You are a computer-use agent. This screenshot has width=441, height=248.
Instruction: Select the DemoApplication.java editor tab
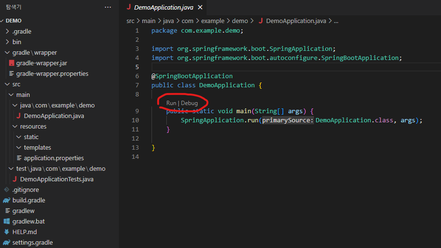164,7
